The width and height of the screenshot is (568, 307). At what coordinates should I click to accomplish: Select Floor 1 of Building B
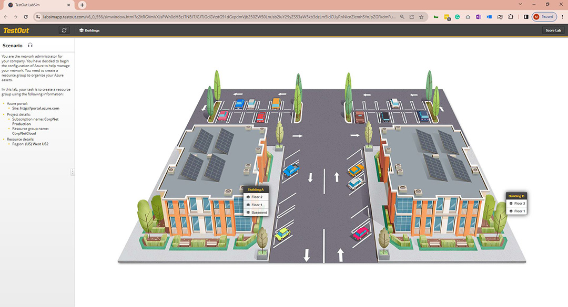click(516, 211)
